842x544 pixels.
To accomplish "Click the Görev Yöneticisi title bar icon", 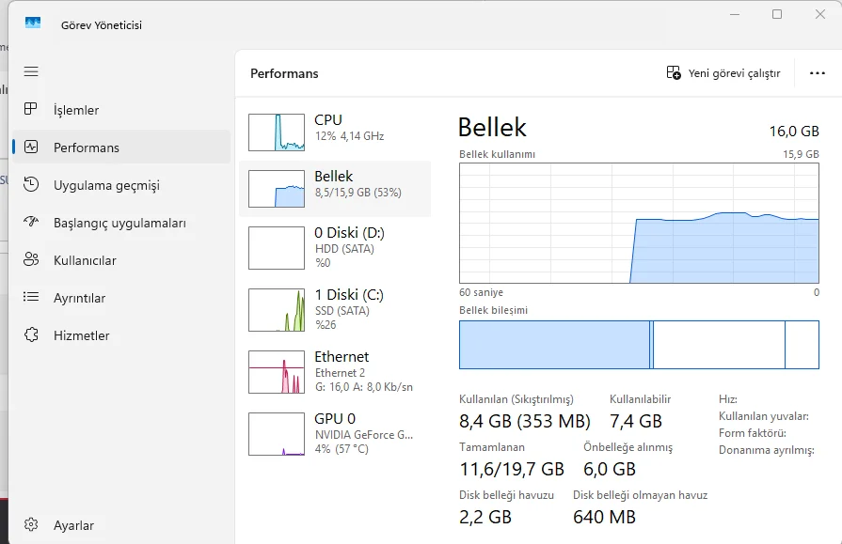I will (x=33, y=23).
